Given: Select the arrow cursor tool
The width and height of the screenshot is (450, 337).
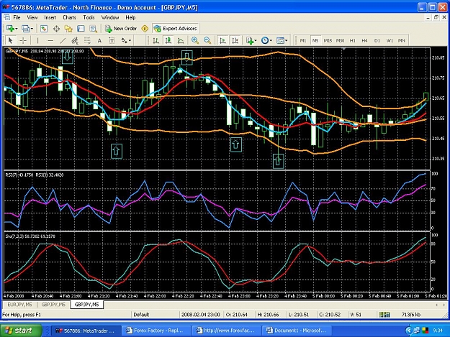Looking at the screenshot, I should [x=11, y=40].
